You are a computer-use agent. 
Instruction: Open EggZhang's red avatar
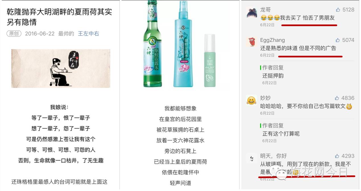click(251, 42)
